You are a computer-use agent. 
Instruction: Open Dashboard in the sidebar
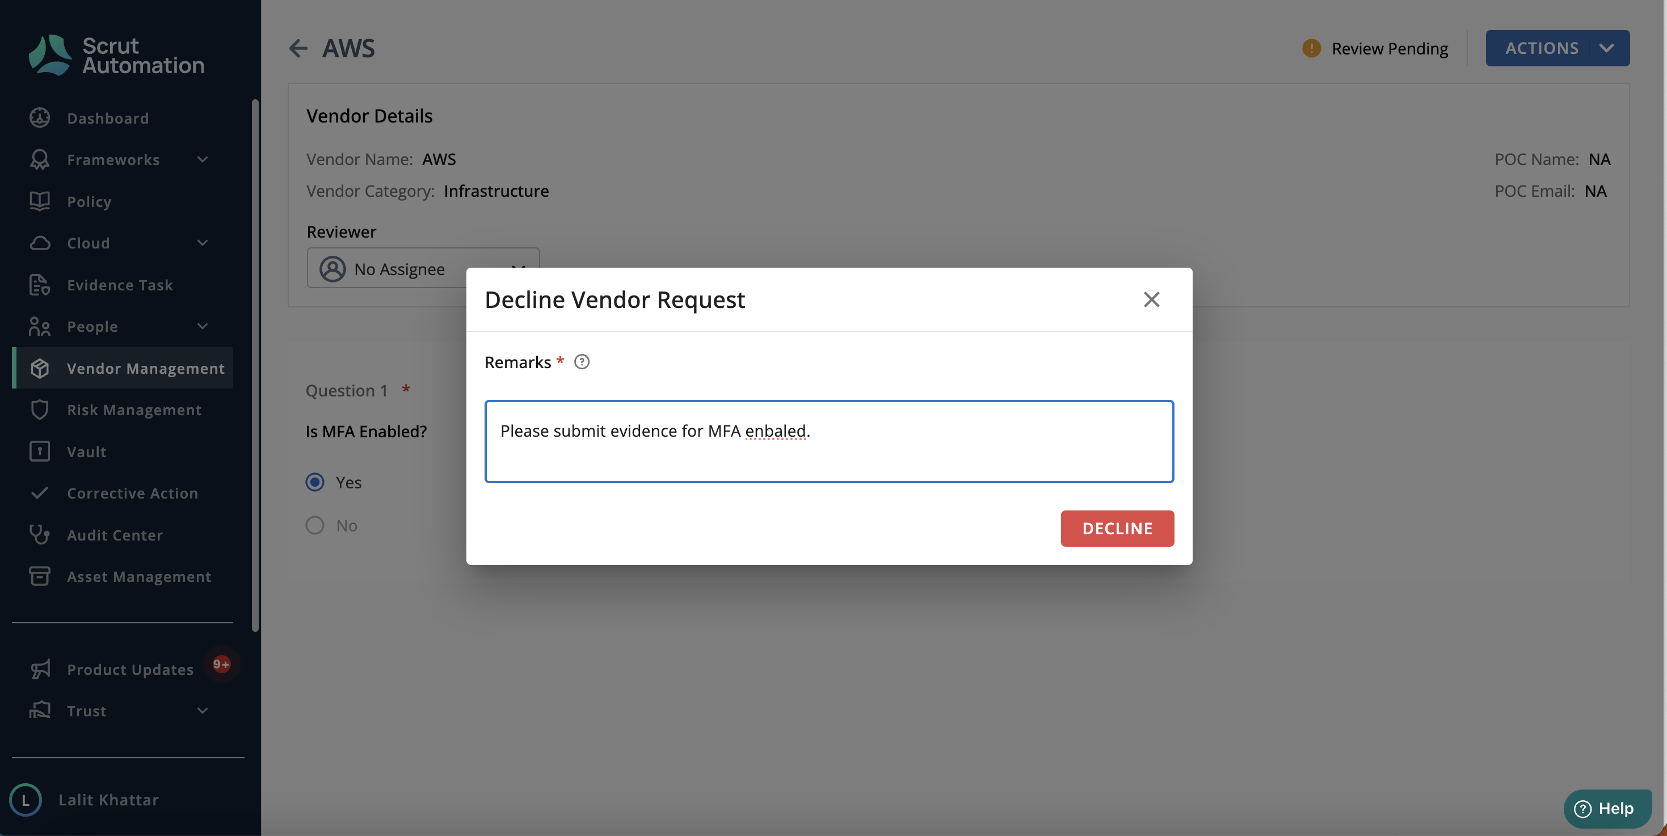pos(108,118)
